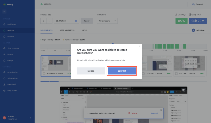Tick the 10:22 AM - 10:30 AM screenshot checkbox
The height and width of the screenshot is (123, 211).
pyautogui.click(x=44, y=73)
